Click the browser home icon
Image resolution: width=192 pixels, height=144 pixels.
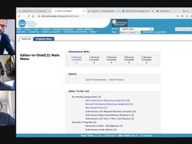pyautogui.click(x=33, y=16)
